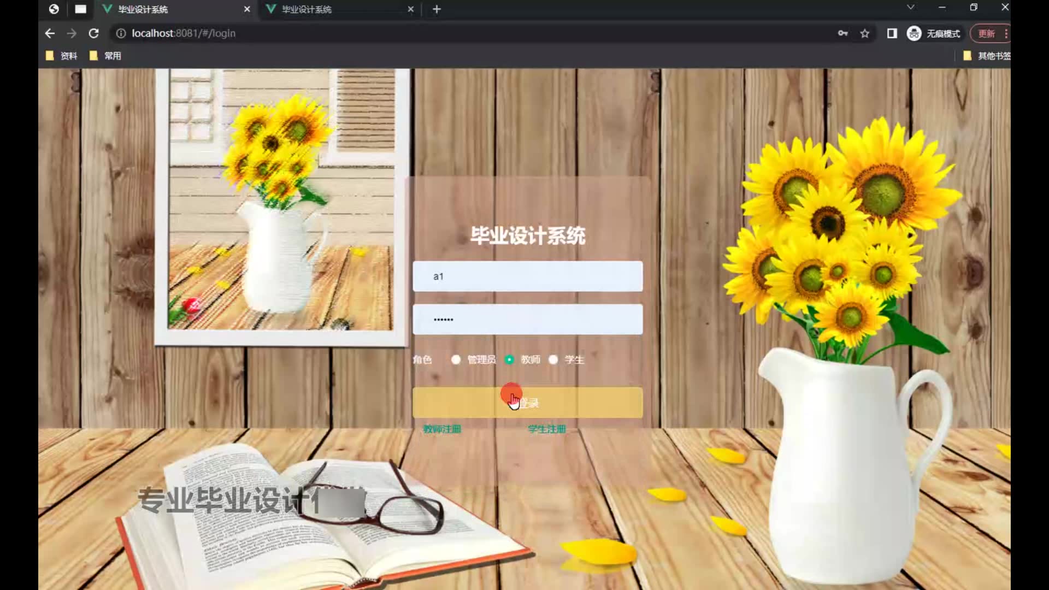Open the 学生注册 link
Screen dimensions: 1049x590
click(546, 429)
